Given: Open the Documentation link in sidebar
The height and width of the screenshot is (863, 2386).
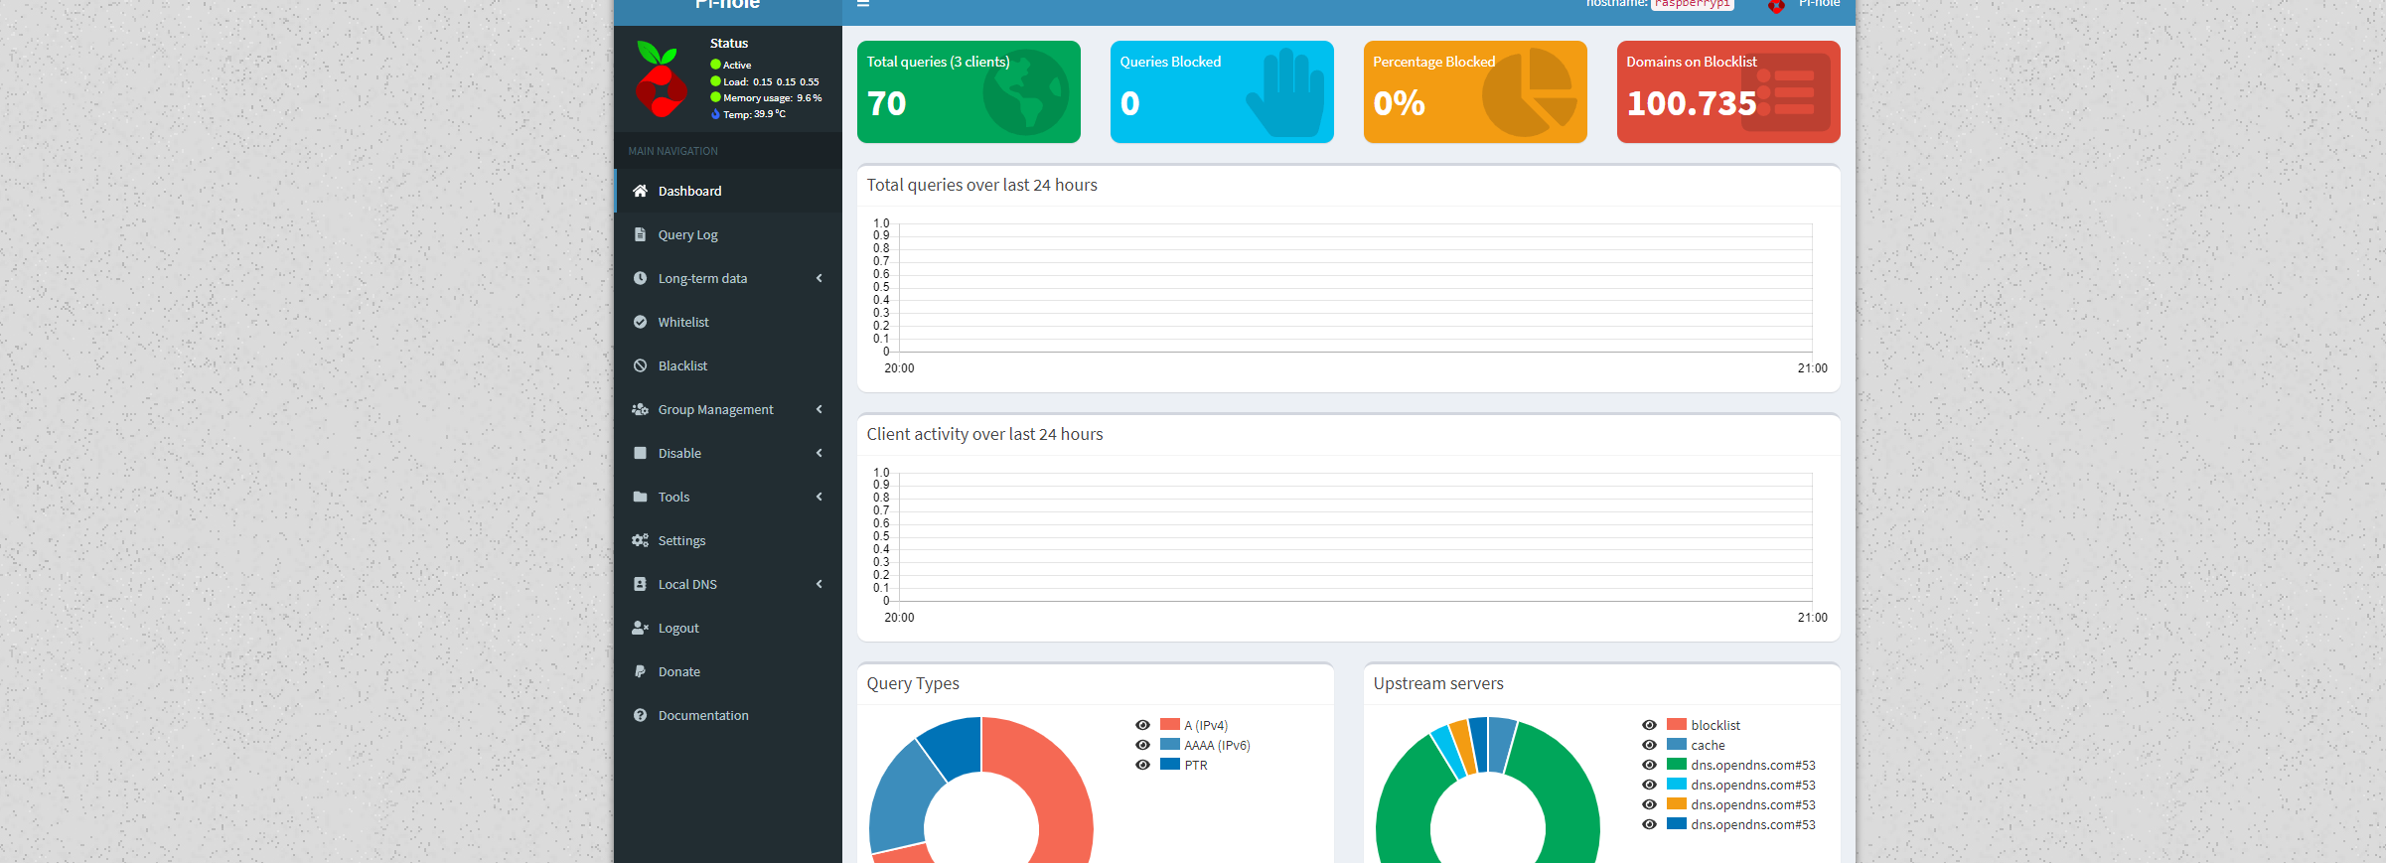Looking at the screenshot, I should (728, 715).
